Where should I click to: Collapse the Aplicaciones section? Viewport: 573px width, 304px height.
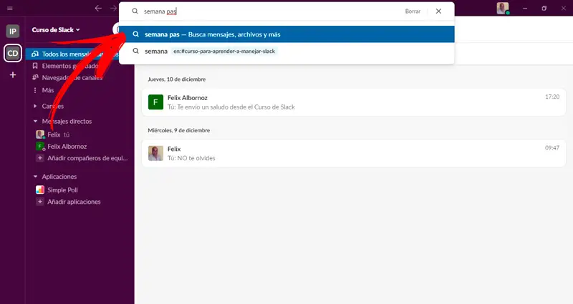35,177
